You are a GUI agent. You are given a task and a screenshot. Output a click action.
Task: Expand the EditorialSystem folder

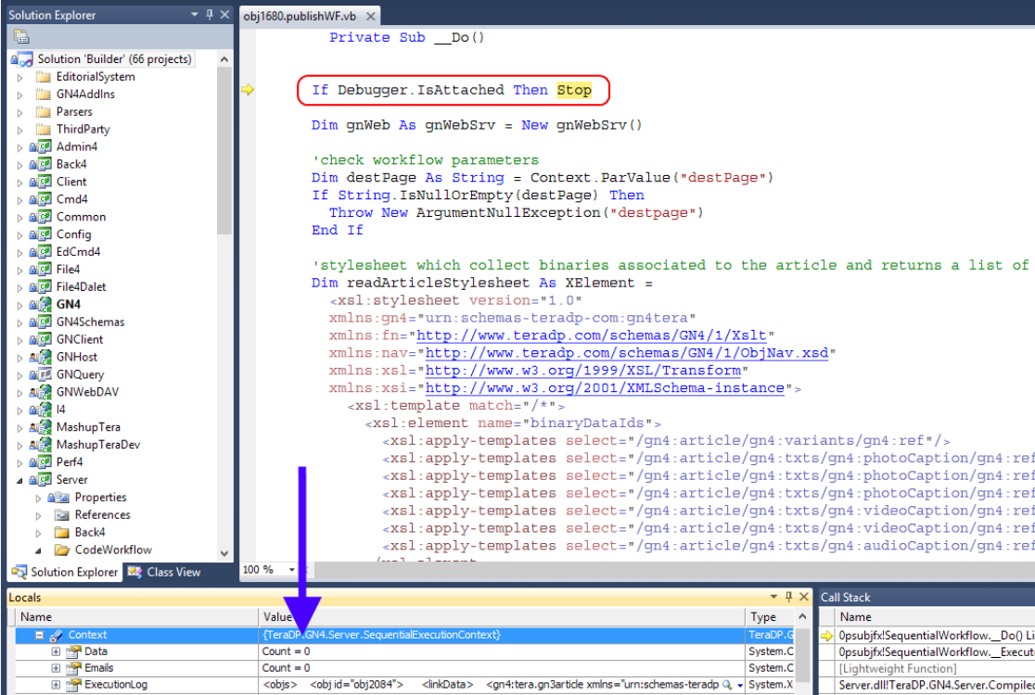pyautogui.click(x=19, y=77)
